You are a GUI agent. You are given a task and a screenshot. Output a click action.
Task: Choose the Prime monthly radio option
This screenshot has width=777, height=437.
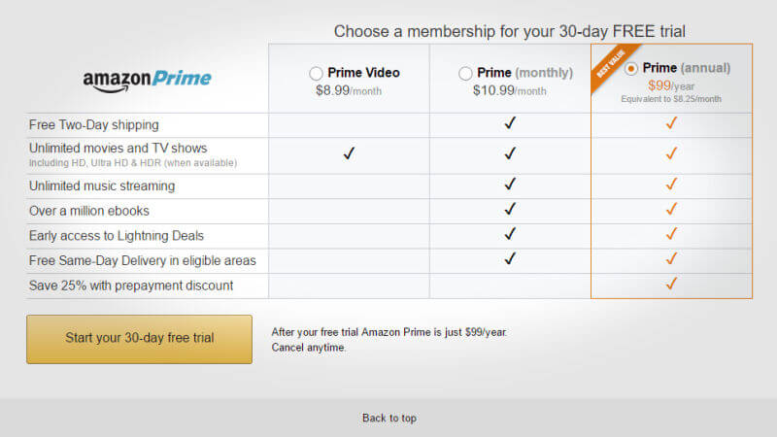(465, 73)
